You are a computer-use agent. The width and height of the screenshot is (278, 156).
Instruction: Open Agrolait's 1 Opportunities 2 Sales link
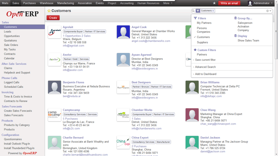76,36
